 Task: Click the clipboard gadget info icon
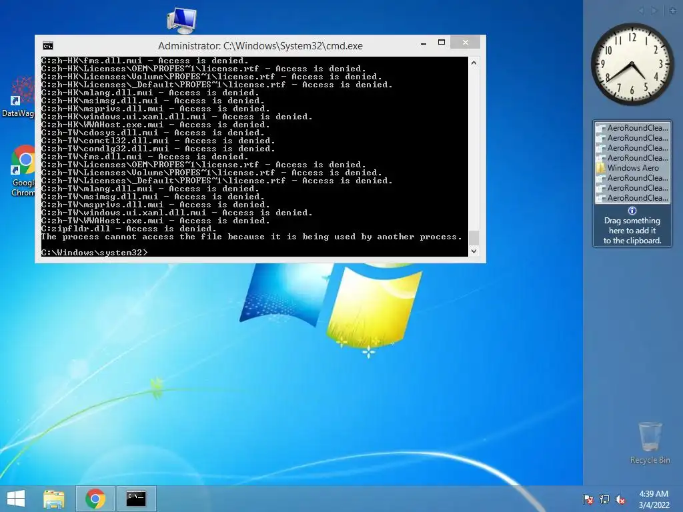pos(632,211)
